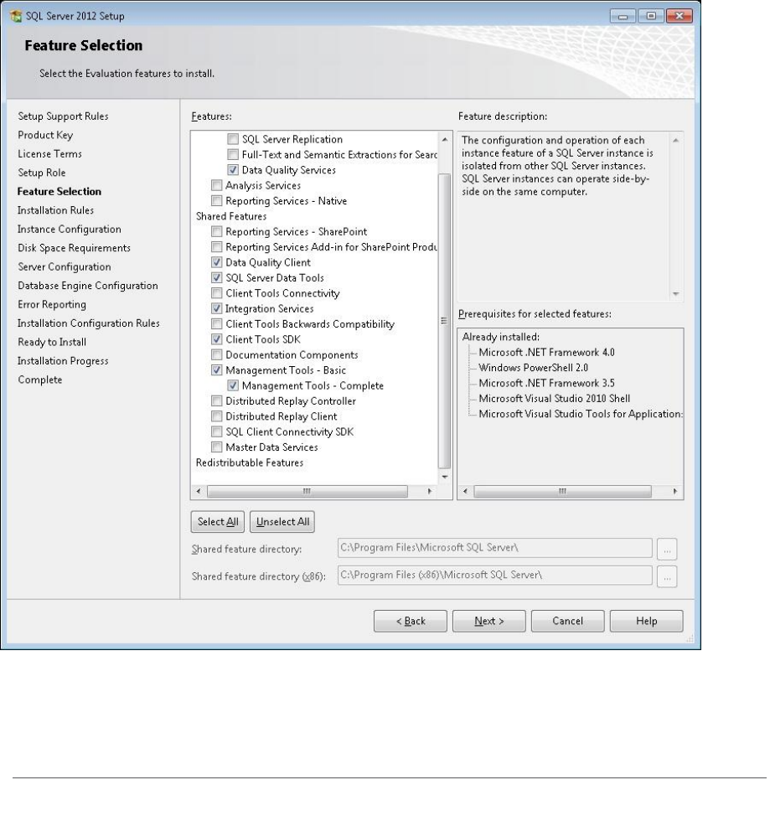The width and height of the screenshot is (770, 816).
Task: Click the Unselect All button
Action: (282, 521)
